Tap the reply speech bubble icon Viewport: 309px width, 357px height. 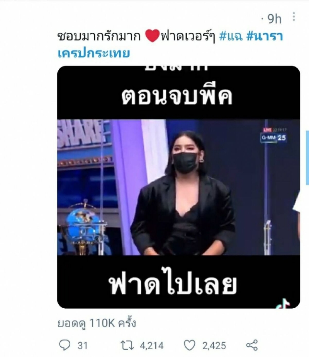click(x=65, y=345)
